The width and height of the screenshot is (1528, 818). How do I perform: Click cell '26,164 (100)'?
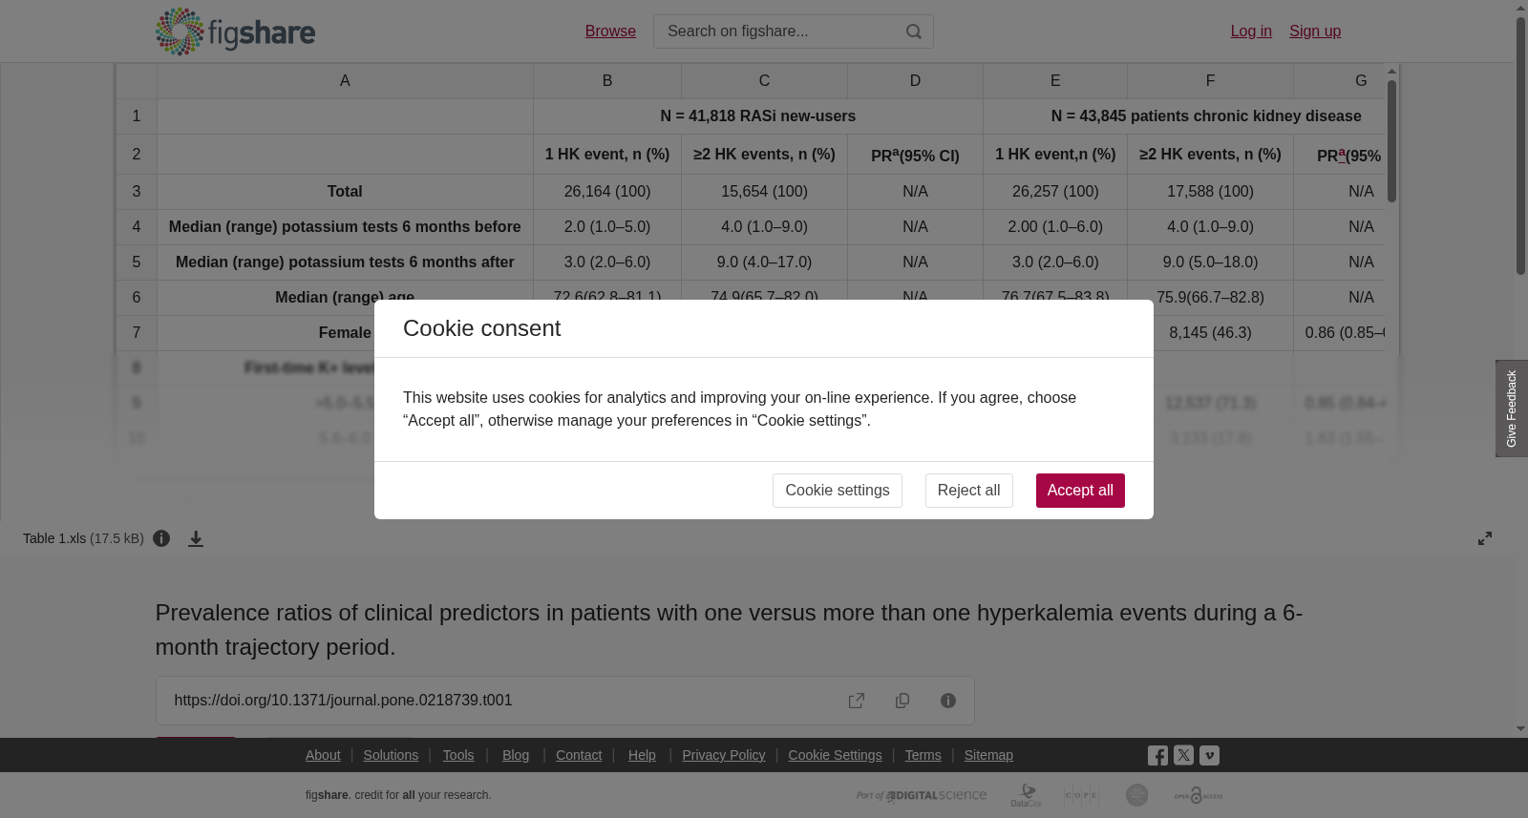pos(607,192)
